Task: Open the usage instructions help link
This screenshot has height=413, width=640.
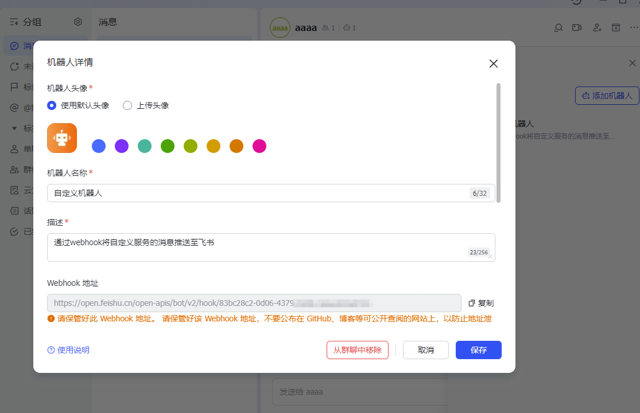Action: point(68,350)
